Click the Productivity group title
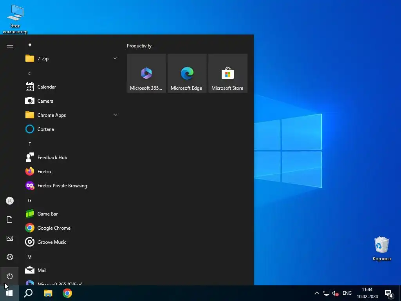The image size is (401, 301). 139,46
